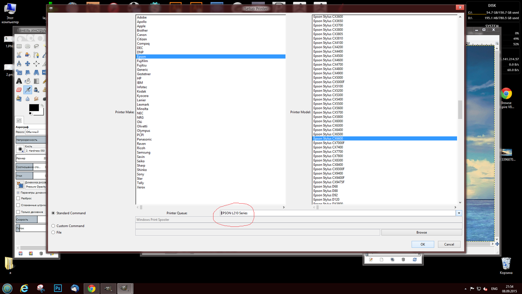Select the Standard Command radio button
Image resolution: width=522 pixels, height=294 pixels.
click(x=53, y=213)
